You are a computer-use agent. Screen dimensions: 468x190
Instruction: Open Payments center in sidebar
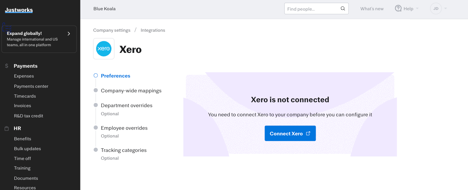(x=31, y=86)
